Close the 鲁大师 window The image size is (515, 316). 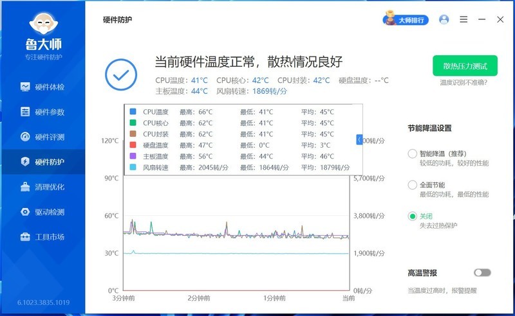tap(500, 20)
